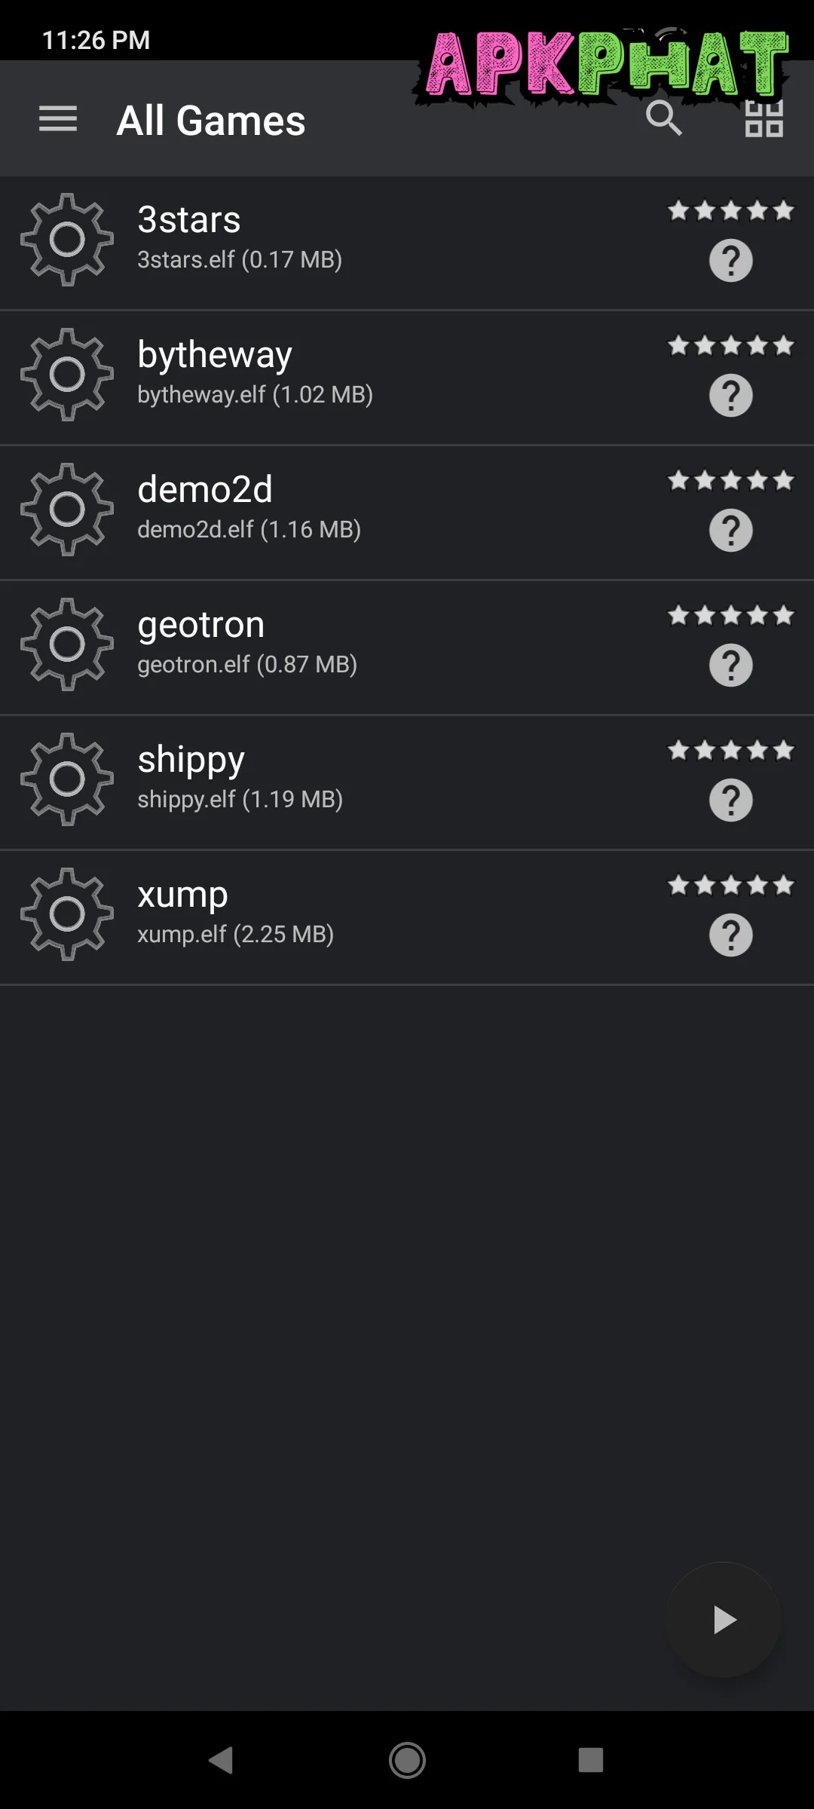Tap the gear icon for 3stars

67,240
